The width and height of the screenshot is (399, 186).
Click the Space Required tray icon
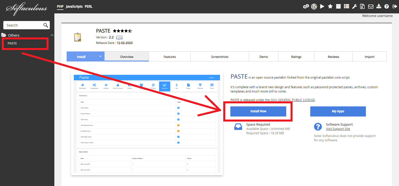[238, 127]
